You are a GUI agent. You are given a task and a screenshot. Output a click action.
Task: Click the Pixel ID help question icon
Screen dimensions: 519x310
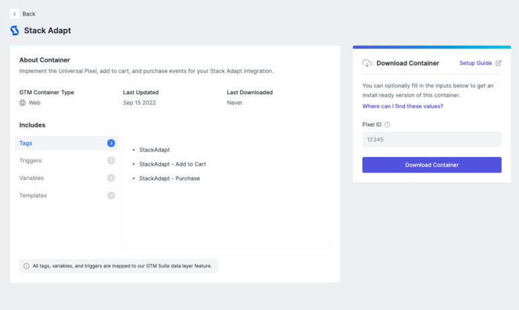387,125
